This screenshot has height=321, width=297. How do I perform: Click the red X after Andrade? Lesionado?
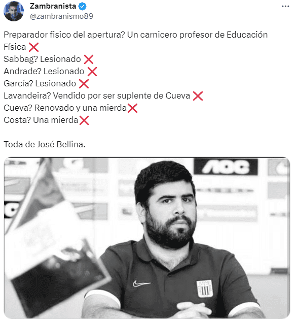tap(92, 72)
